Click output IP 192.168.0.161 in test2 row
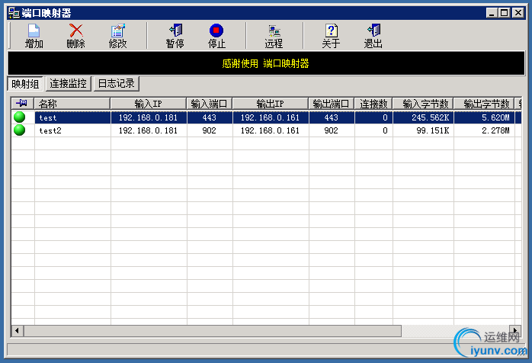This screenshot has width=532, height=363. [270, 130]
